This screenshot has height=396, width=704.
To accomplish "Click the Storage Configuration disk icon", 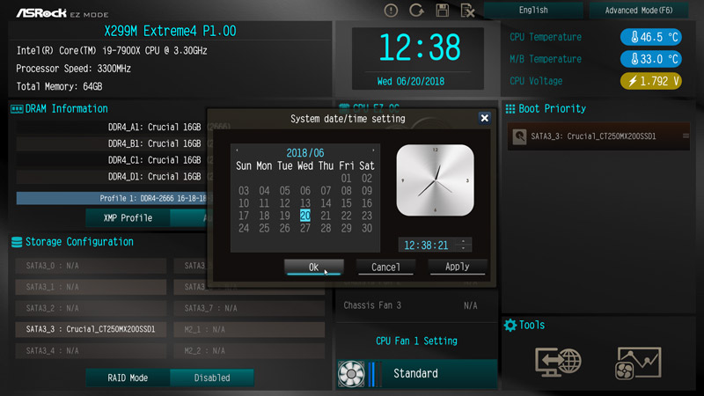I will pyautogui.click(x=17, y=242).
